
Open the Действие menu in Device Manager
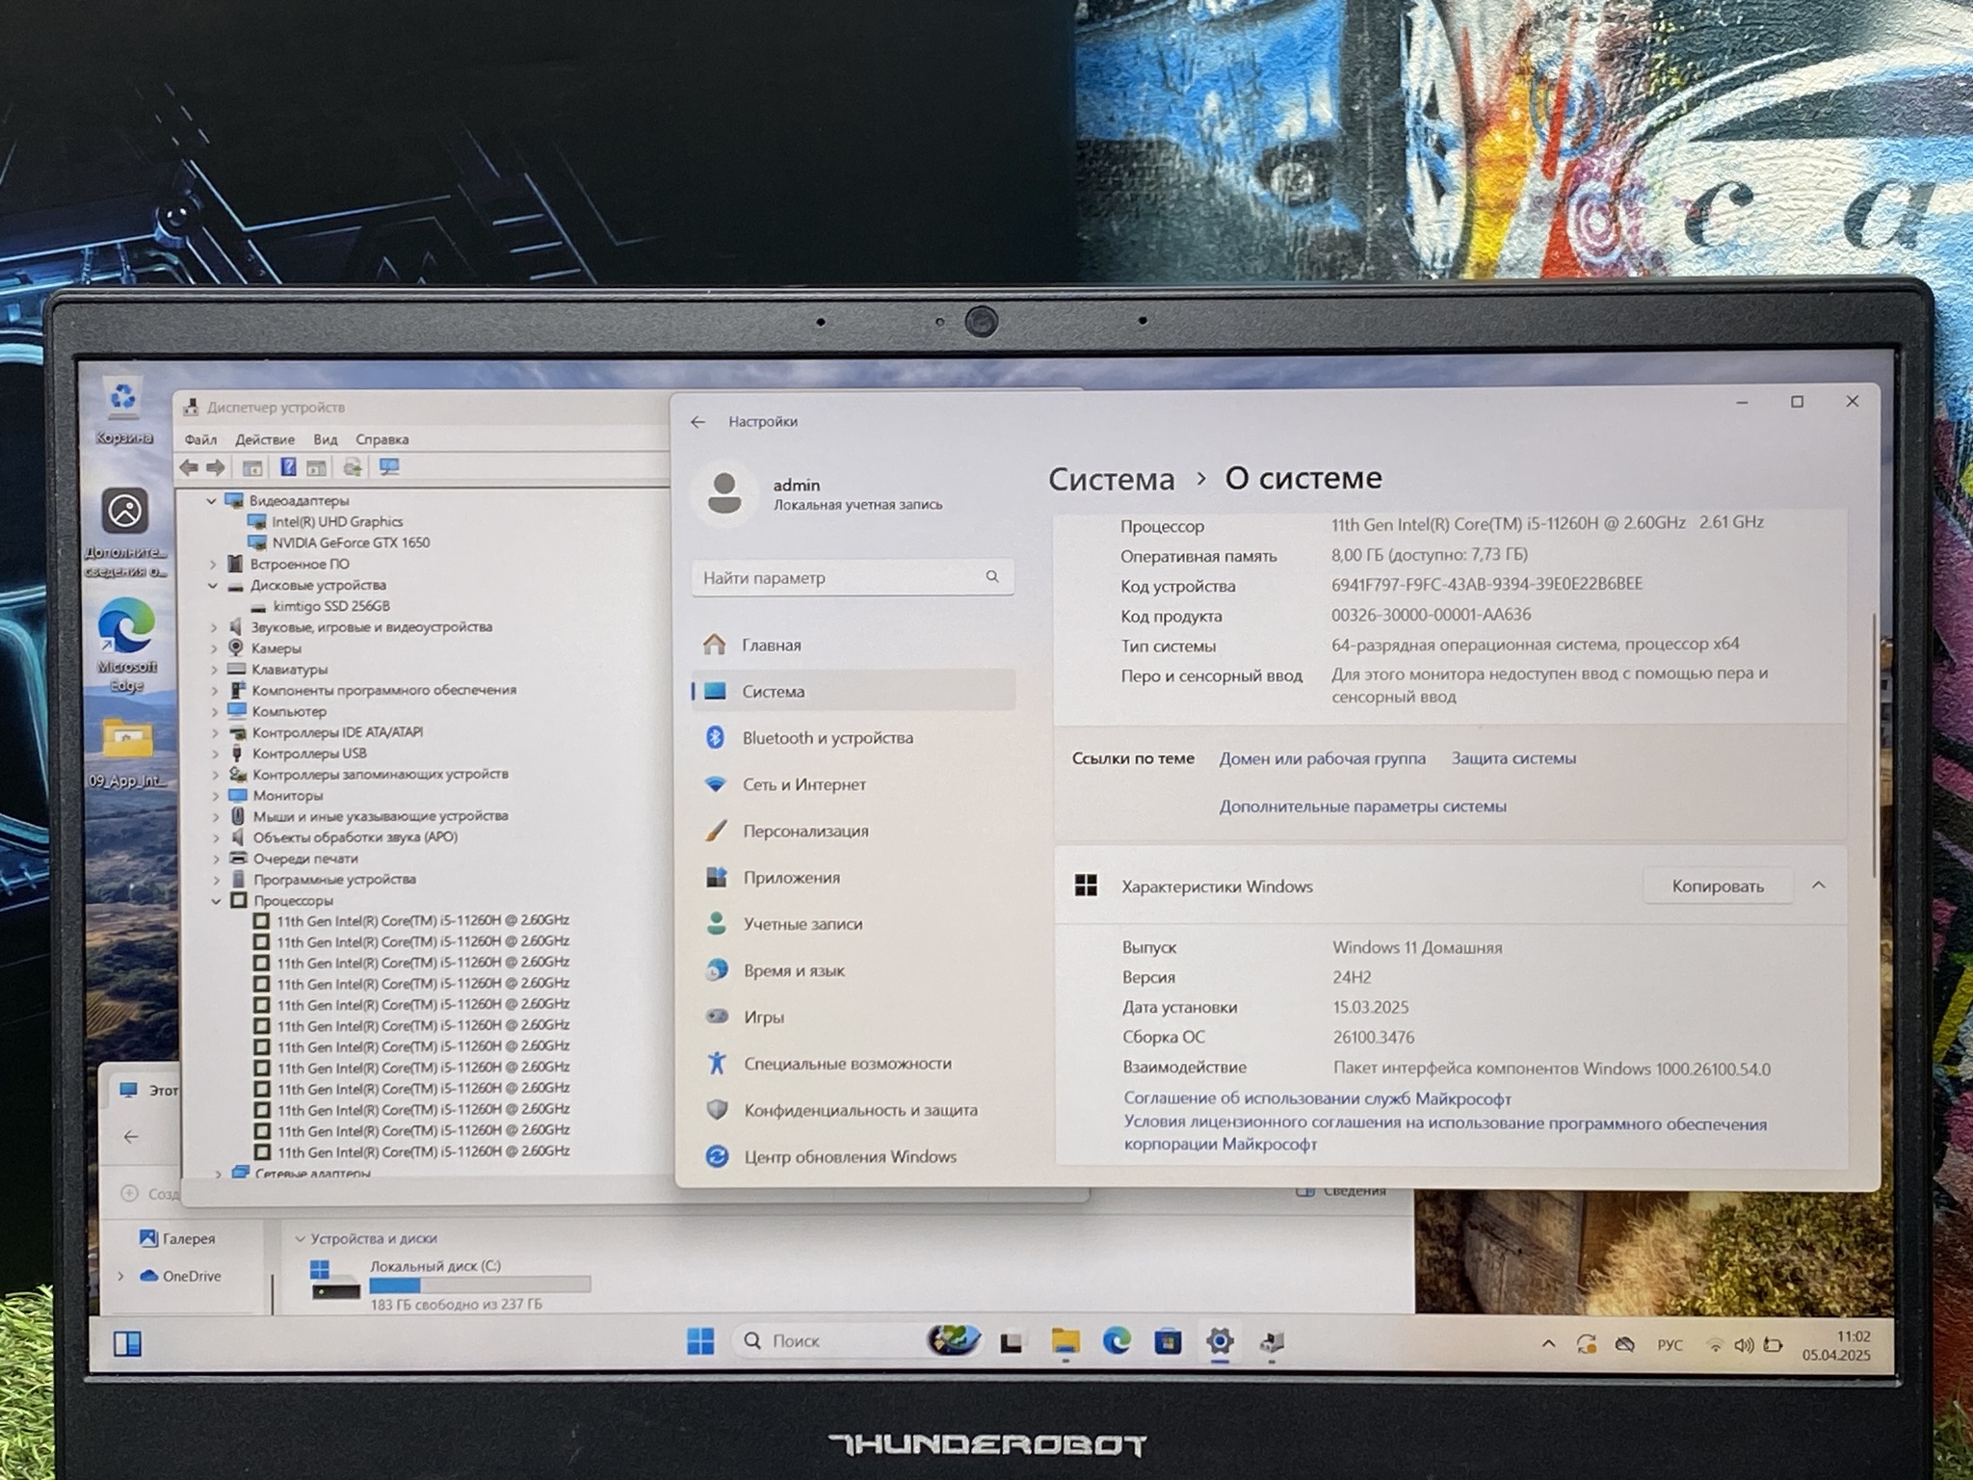pos(265,439)
